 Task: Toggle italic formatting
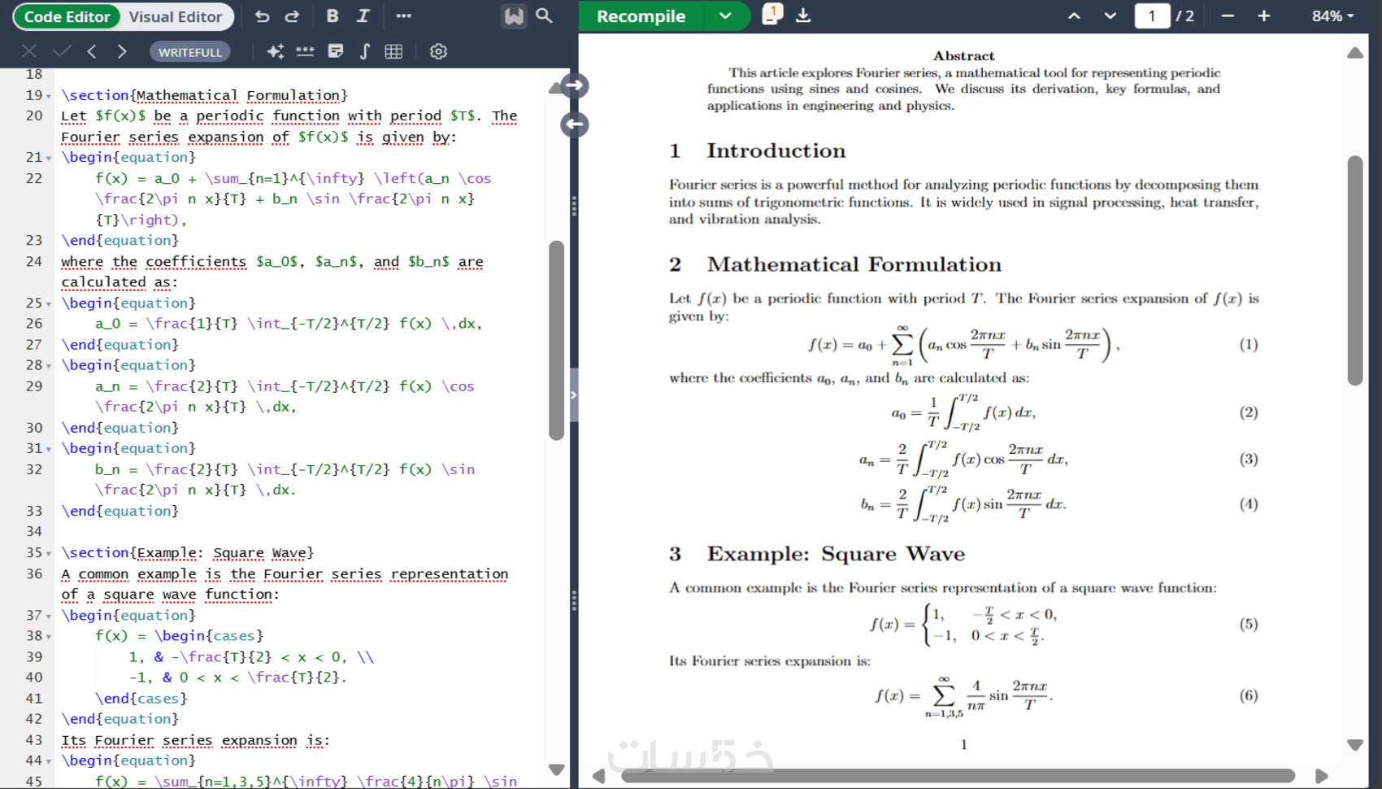(363, 16)
